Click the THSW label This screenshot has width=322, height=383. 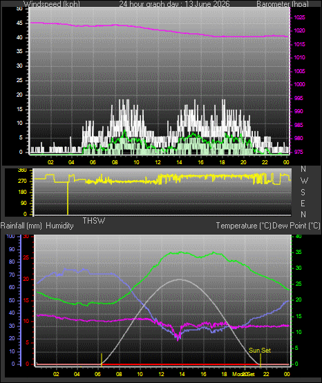(94, 221)
